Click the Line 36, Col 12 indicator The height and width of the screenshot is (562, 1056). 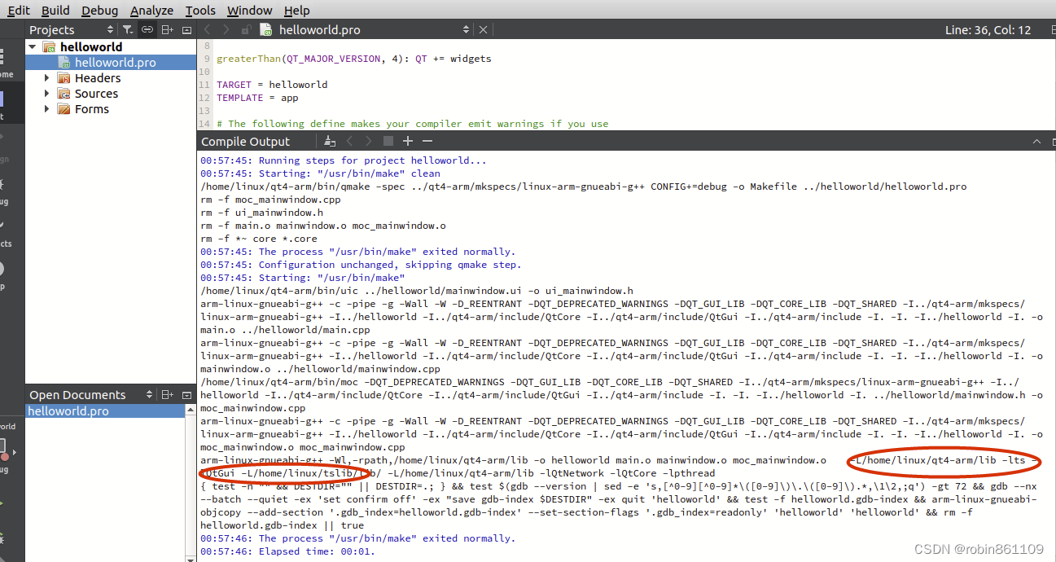point(988,29)
